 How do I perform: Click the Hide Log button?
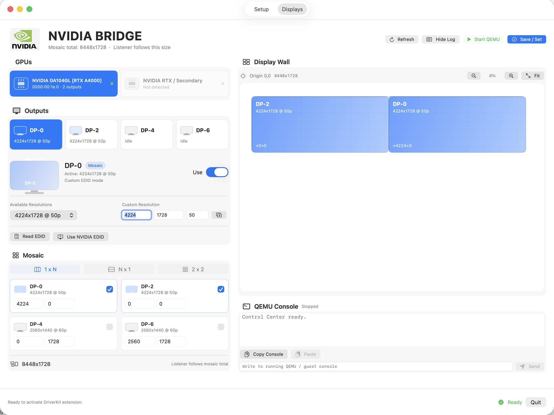tap(440, 39)
